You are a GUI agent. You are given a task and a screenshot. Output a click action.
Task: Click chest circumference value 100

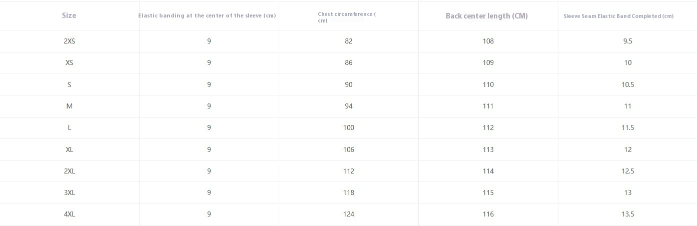[x=349, y=127]
